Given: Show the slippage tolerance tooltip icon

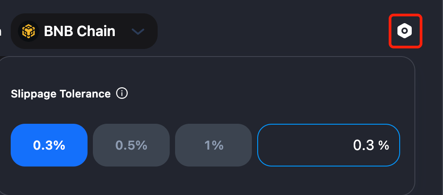Looking at the screenshot, I should (122, 93).
